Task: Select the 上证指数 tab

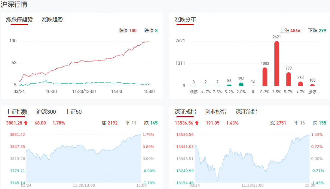Action: [x=17, y=112]
